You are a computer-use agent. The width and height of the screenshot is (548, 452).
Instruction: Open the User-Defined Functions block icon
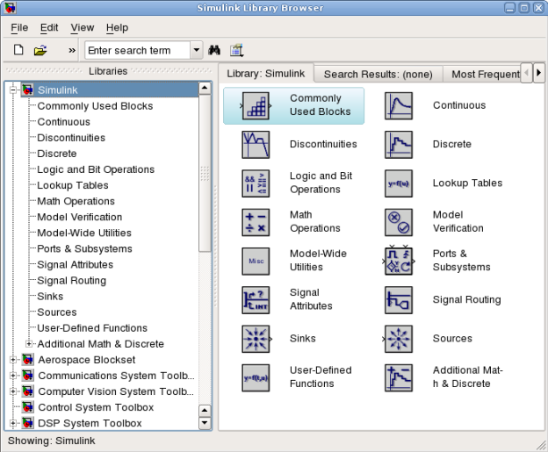click(256, 378)
